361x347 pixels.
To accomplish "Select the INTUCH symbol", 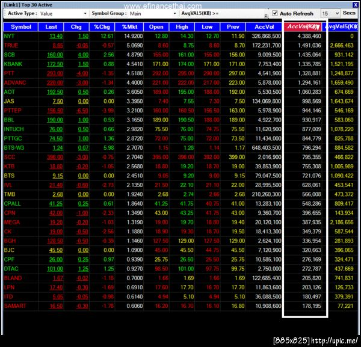I will coord(14,129).
